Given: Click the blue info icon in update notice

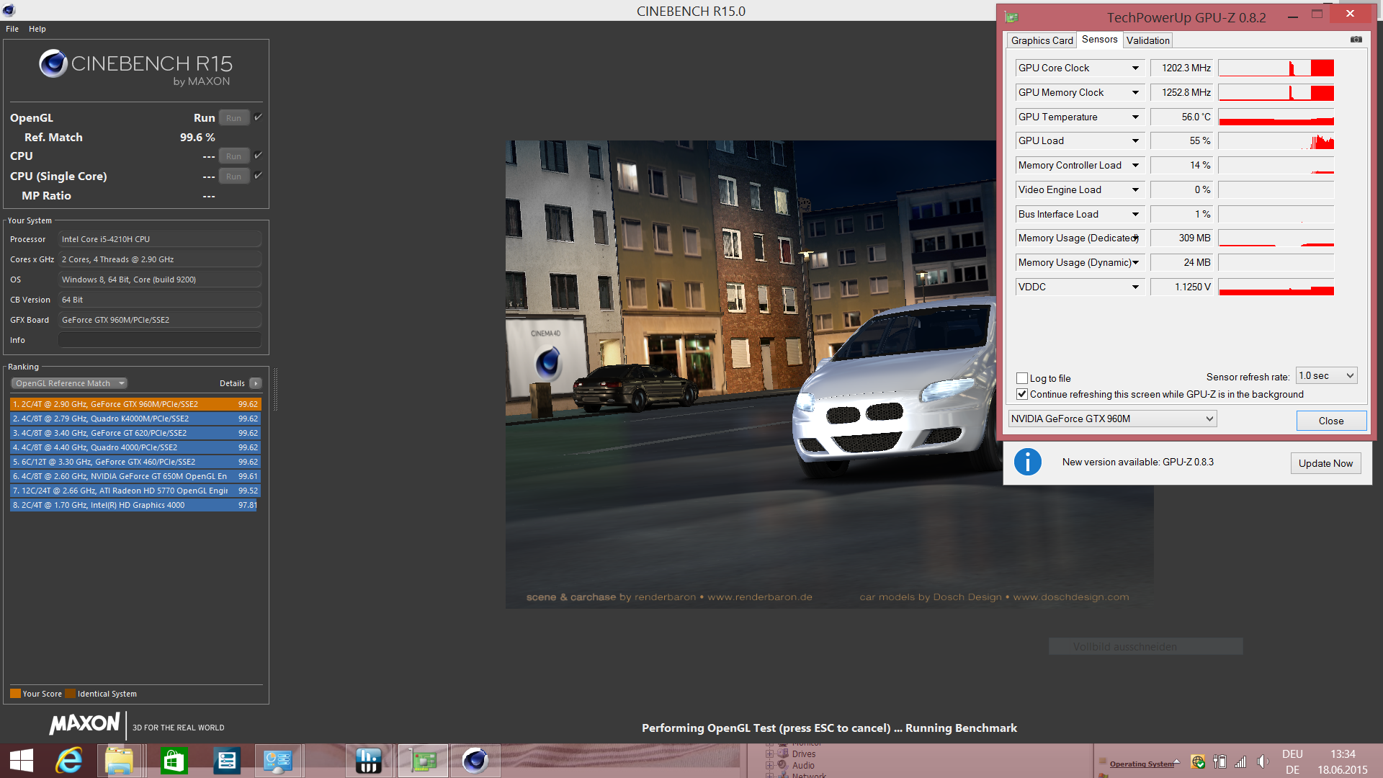Looking at the screenshot, I should pyautogui.click(x=1028, y=462).
